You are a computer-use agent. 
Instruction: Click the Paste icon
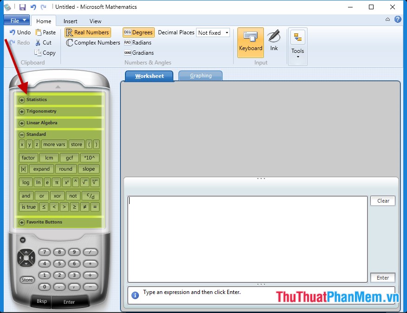click(x=46, y=32)
